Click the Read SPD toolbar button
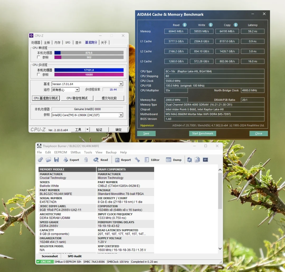 pos(101,160)
